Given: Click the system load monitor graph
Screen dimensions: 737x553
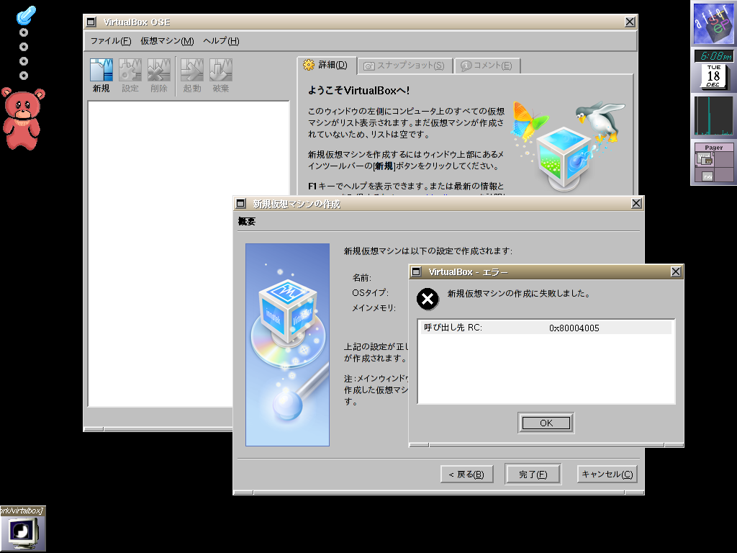Looking at the screenshot, I should (x=713, y=116).
